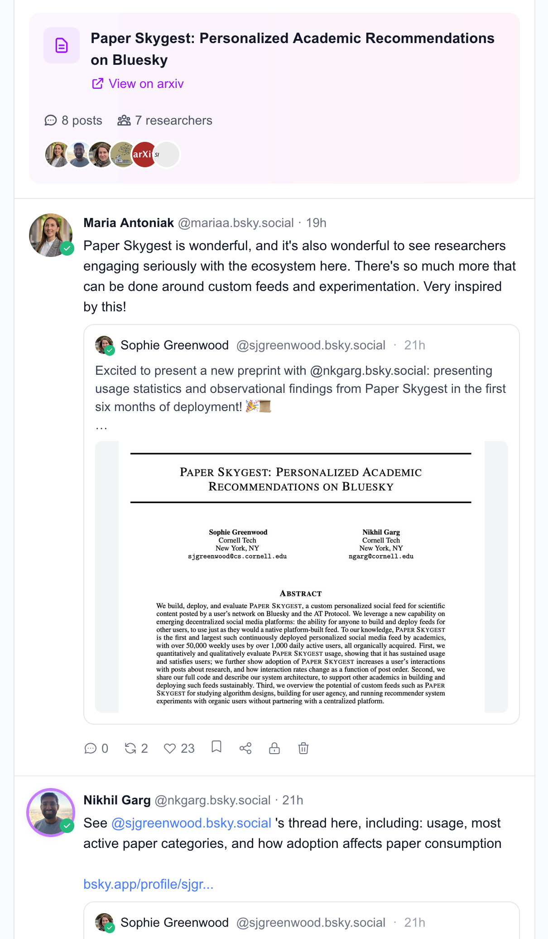Open the View on arxiv link
This screenshot has width=548, height=939.
point(138,84)
